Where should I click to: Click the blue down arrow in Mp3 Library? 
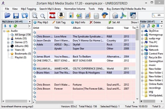(5, 26)
